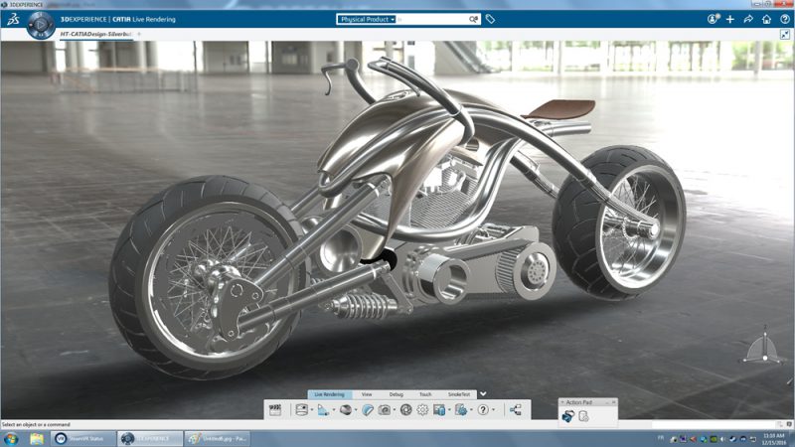This screenshot has width=795, height=447.
Task: Click the plus Add icon in header
Action: (x=730, y=19)
